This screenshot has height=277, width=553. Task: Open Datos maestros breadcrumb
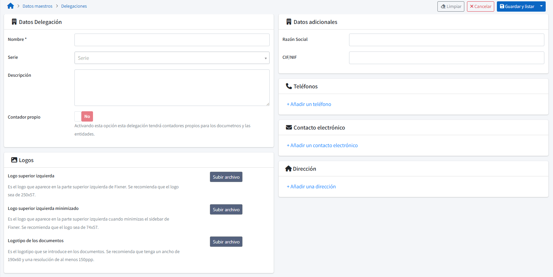[x=38, y=6]
